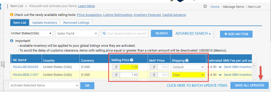
Task: Switch to the Removed Listings tab
Action: click(76, 23)
